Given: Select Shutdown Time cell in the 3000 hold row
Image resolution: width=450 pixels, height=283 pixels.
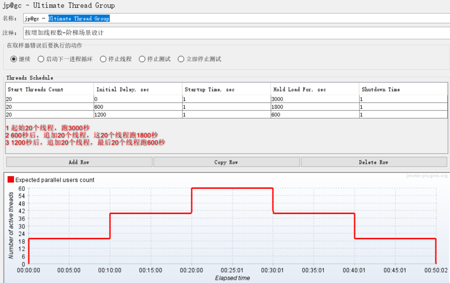Looking at the screenshot, I should click(x=403, y=99).
